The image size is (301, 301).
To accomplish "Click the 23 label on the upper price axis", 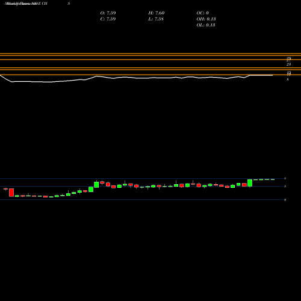I will point(288,64).
